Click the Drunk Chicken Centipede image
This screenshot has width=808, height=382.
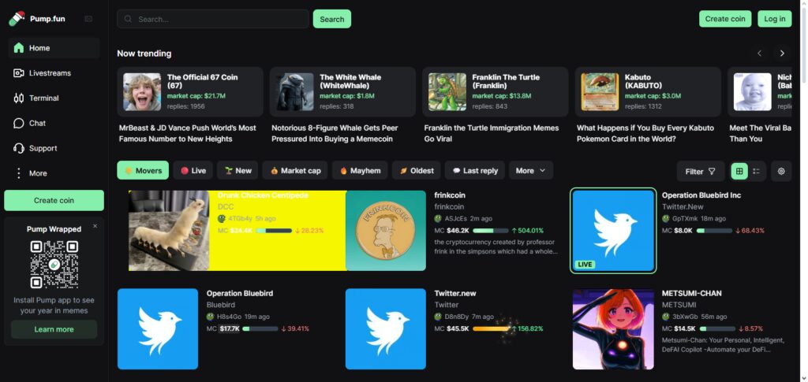coord(169,230)
